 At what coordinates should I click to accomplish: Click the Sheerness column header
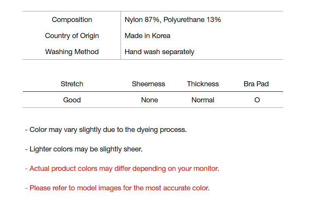pyautogui.click(x=148, y=84)
